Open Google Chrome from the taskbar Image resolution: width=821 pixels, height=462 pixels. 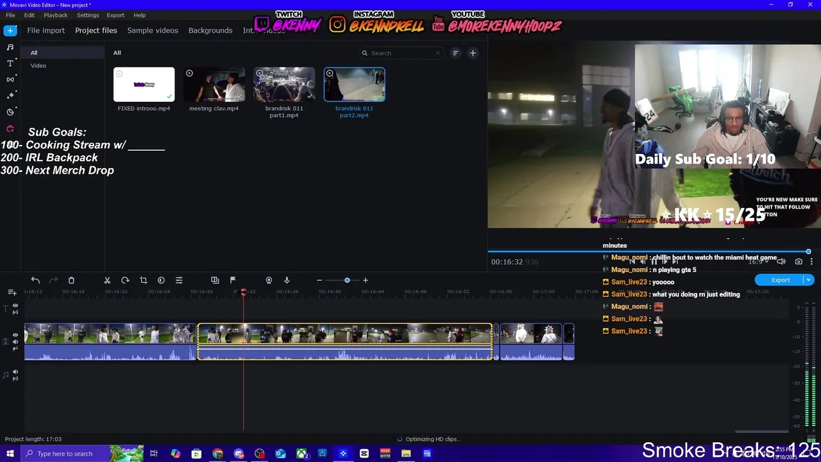(x=217, y=454)
